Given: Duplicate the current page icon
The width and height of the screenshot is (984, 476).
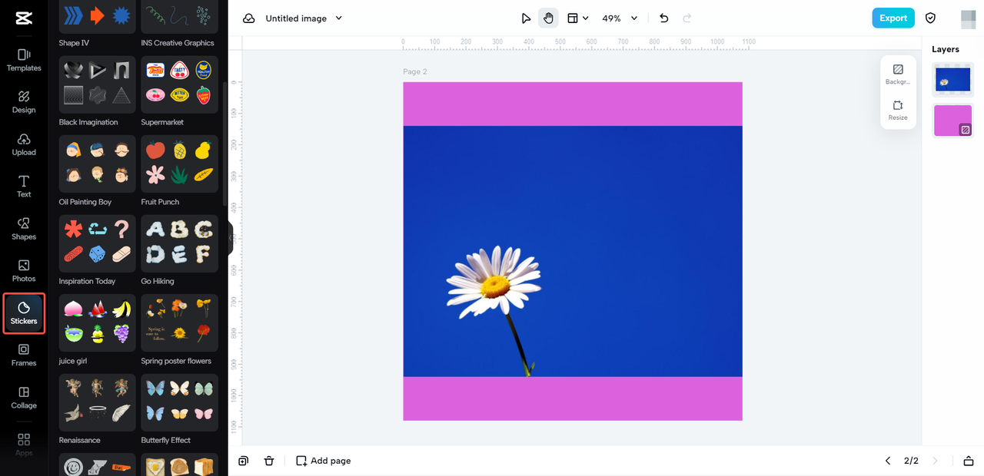Looking at the screenshot, I should [x=243, y=461].
